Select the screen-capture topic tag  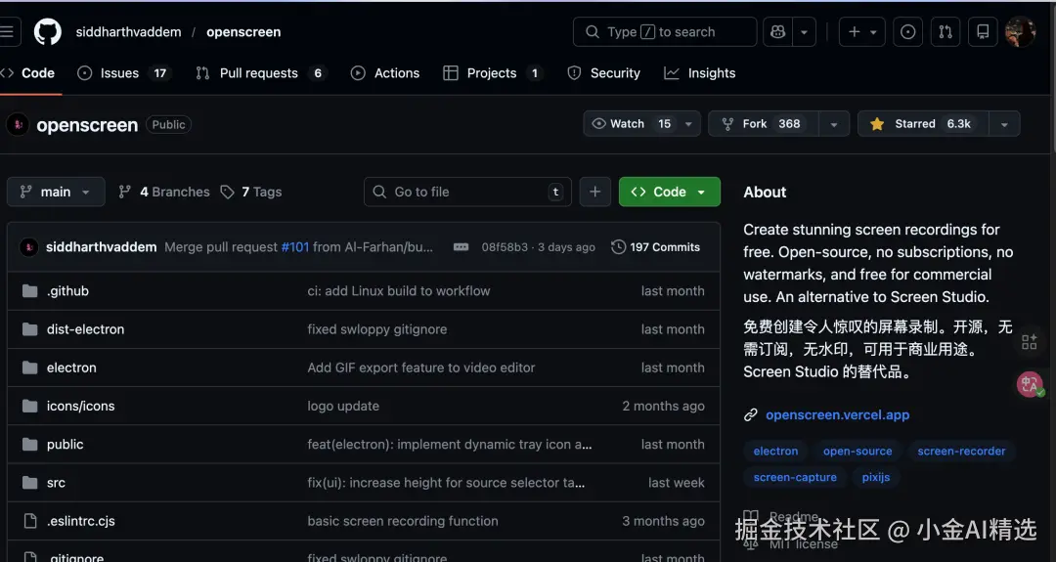[x=795, y=477]
